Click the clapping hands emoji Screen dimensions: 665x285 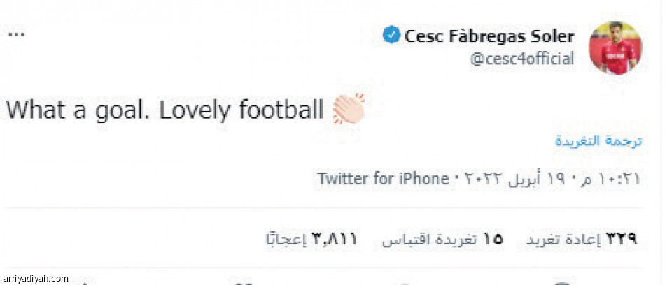point(349,110)
